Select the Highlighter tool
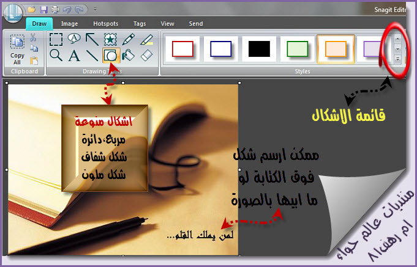This screenshot has height=267, width=417. pyautogui.click(x=146, y=40)
